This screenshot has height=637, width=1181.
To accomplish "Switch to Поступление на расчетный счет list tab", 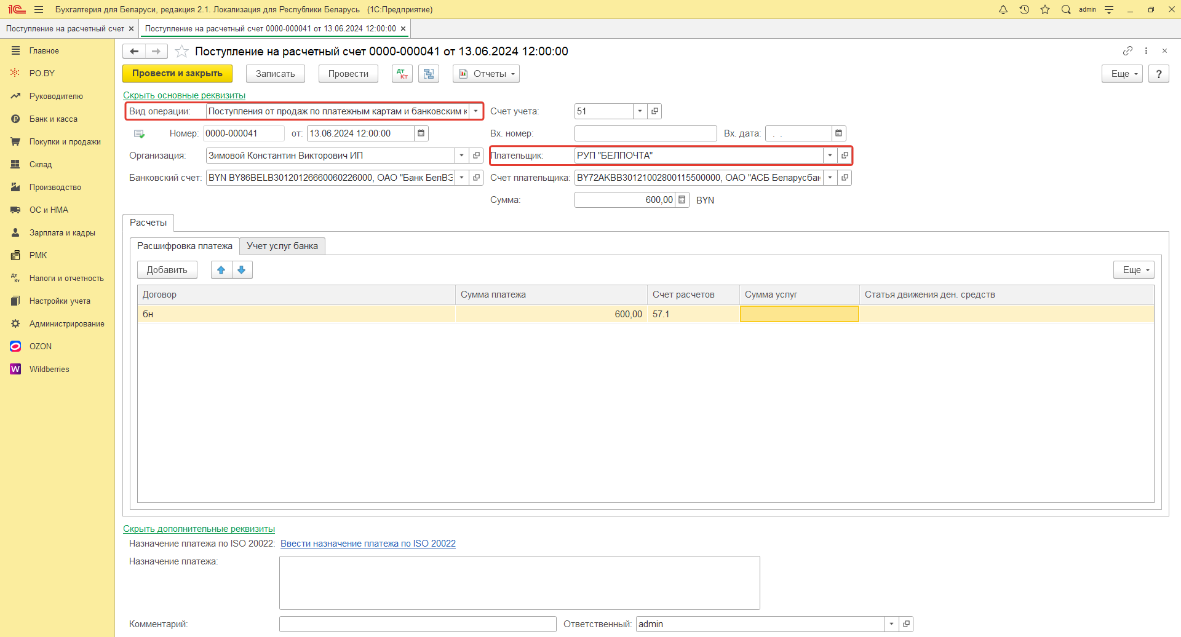I will pos(65,29).
